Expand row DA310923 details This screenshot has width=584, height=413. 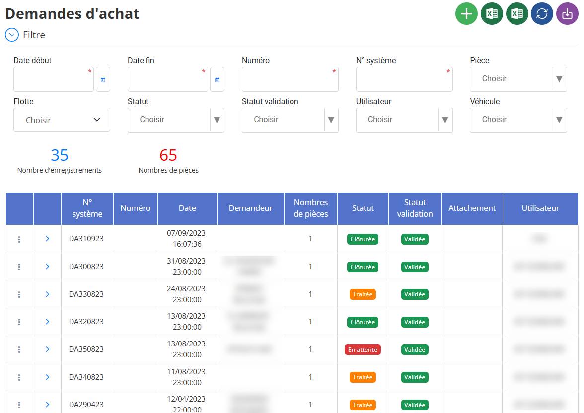pyautogui.click(x=47, y=239)
